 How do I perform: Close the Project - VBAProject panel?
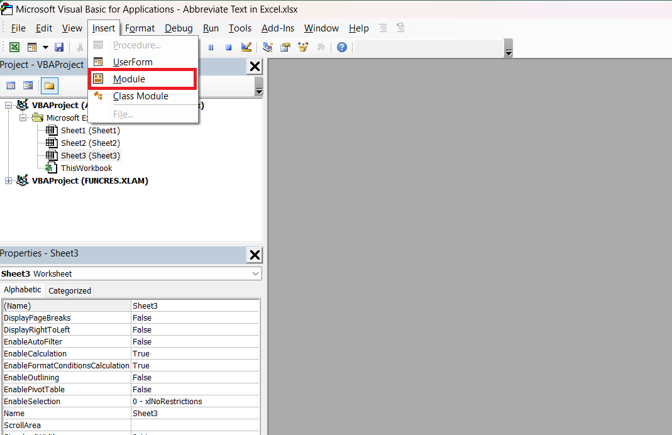point(255,67)
